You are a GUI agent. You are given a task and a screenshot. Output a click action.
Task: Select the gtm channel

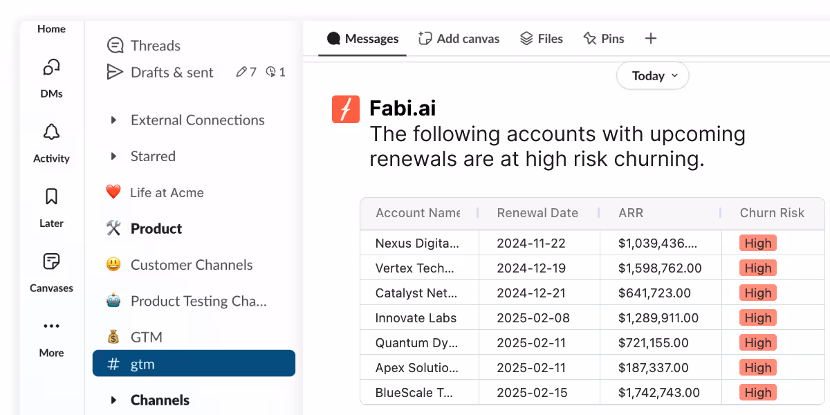(194, 363)
